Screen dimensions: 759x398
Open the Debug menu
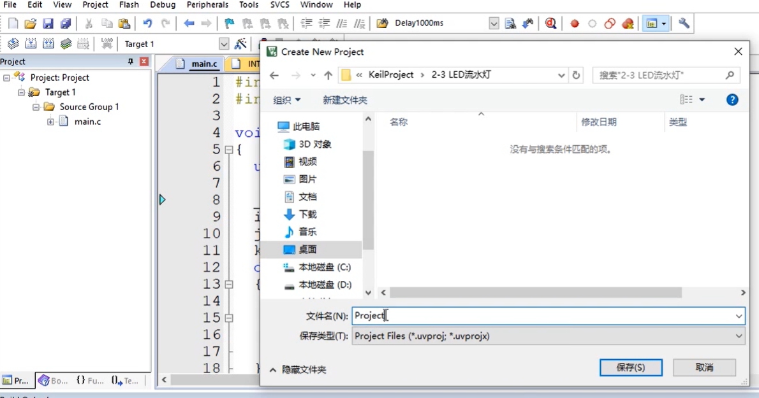tap(163, 5)
